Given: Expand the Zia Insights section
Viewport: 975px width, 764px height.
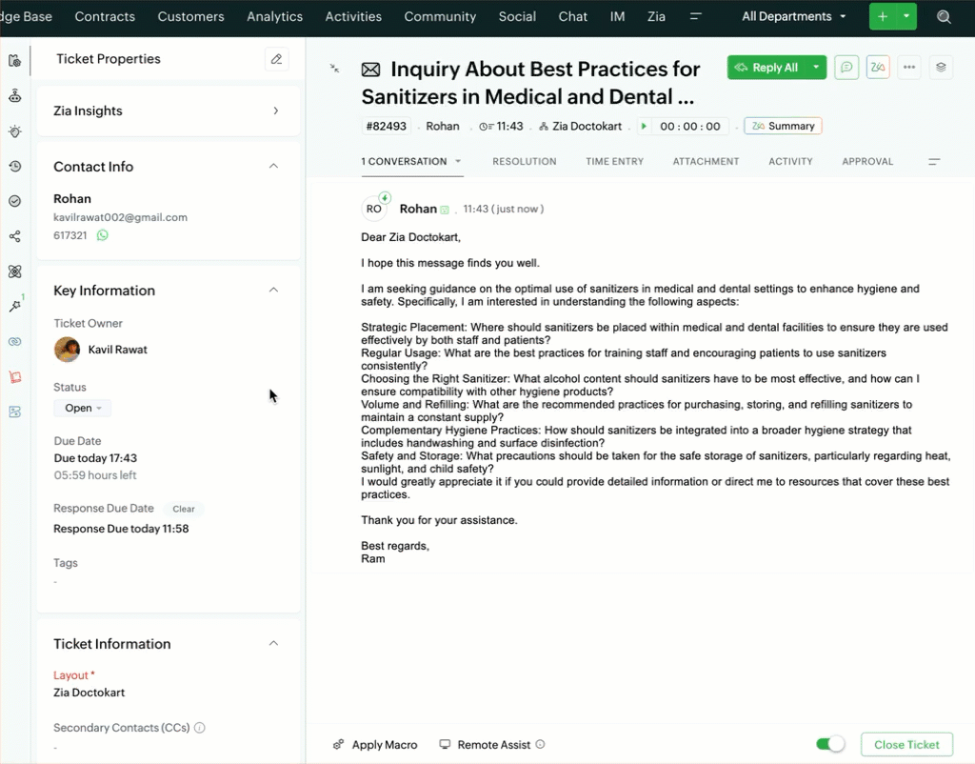Looking at the screenshot, I should [x=276, y=111].
